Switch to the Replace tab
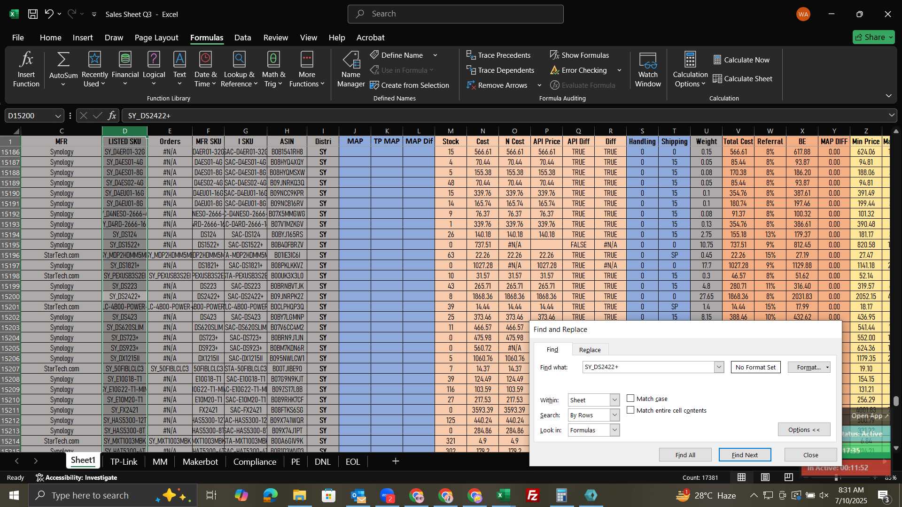This screenshot has height=507, width=902. click(590, 350)
